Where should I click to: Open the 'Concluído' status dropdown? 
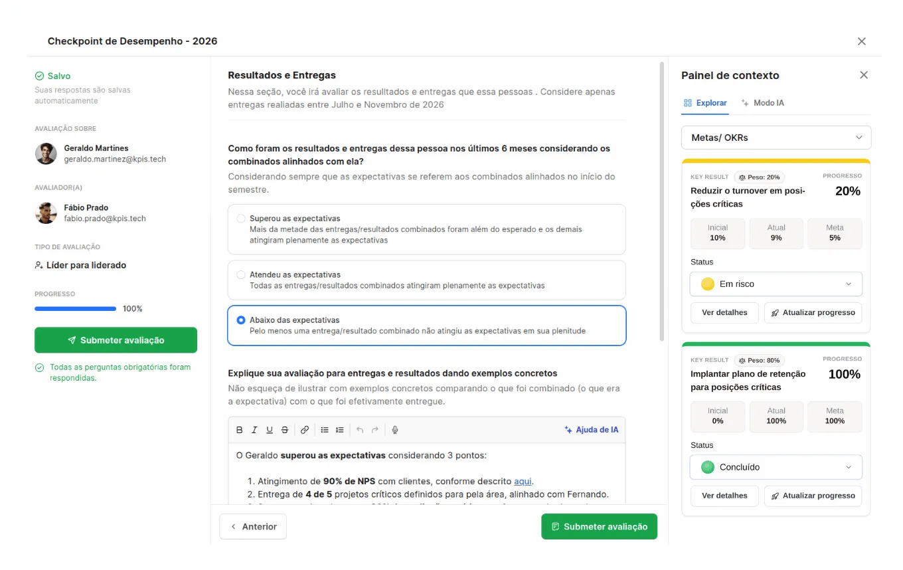(776, 467)
